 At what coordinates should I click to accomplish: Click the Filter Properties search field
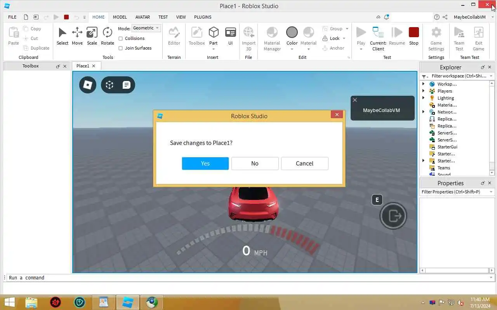click(457, 192)
